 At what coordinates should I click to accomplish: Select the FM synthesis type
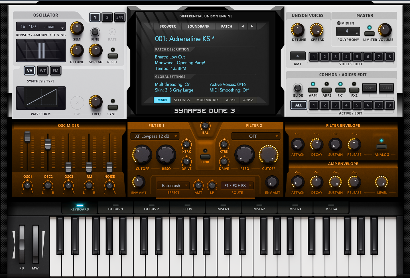click(x=56, y=70)
